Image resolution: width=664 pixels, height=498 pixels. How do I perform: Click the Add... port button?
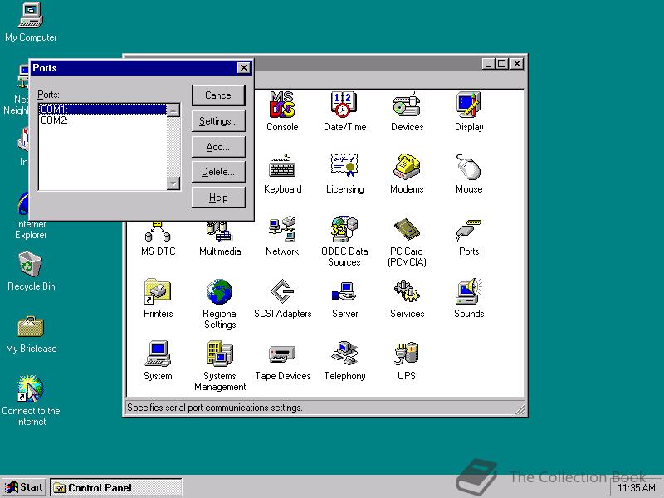click(218, 147)
